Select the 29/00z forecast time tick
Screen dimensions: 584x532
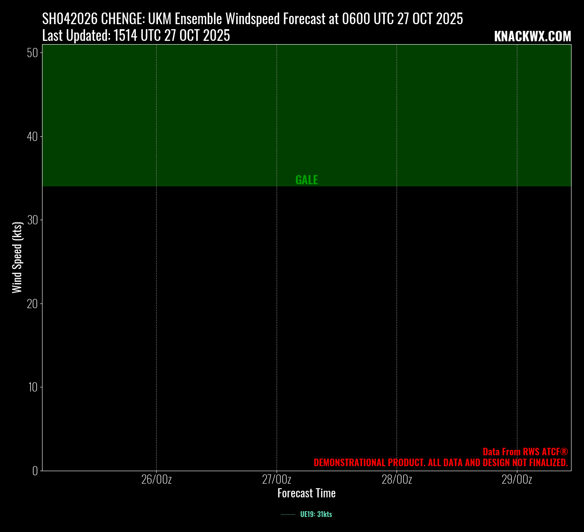[x=517, y=479]
